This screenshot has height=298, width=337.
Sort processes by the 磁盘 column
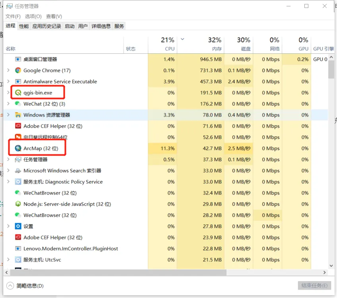pos(238,45)
